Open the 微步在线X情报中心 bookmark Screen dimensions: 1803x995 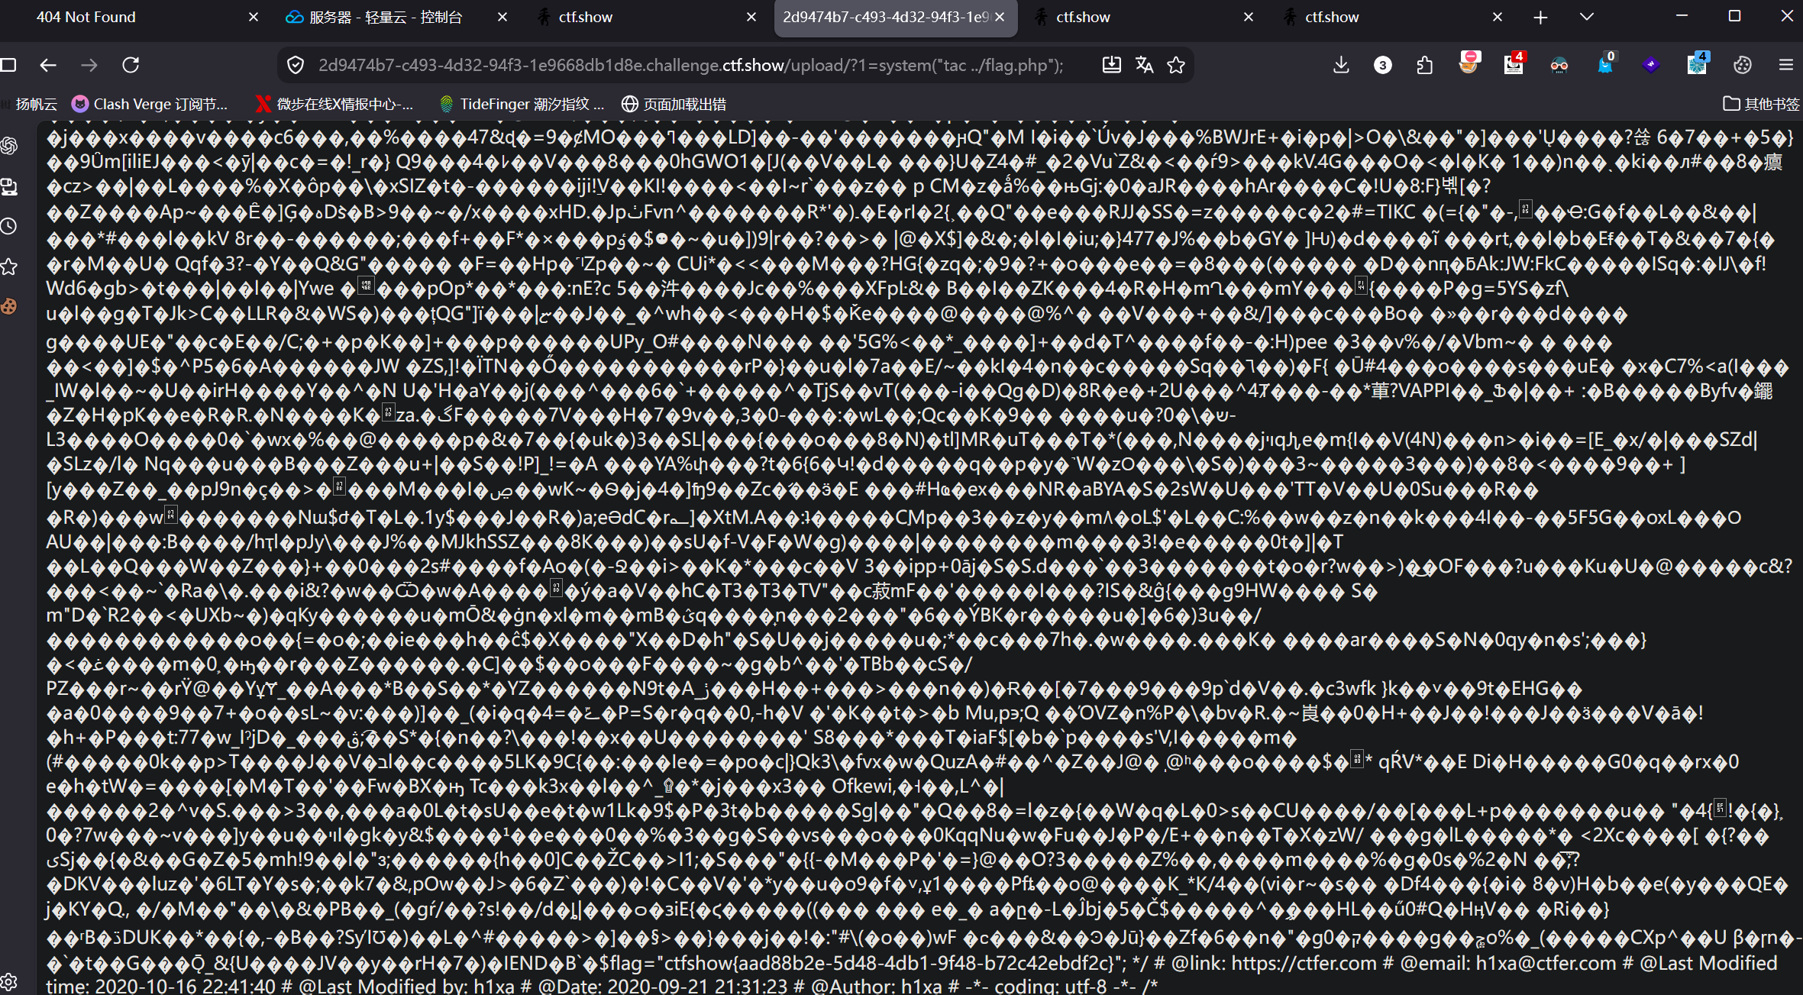point(335,104)
